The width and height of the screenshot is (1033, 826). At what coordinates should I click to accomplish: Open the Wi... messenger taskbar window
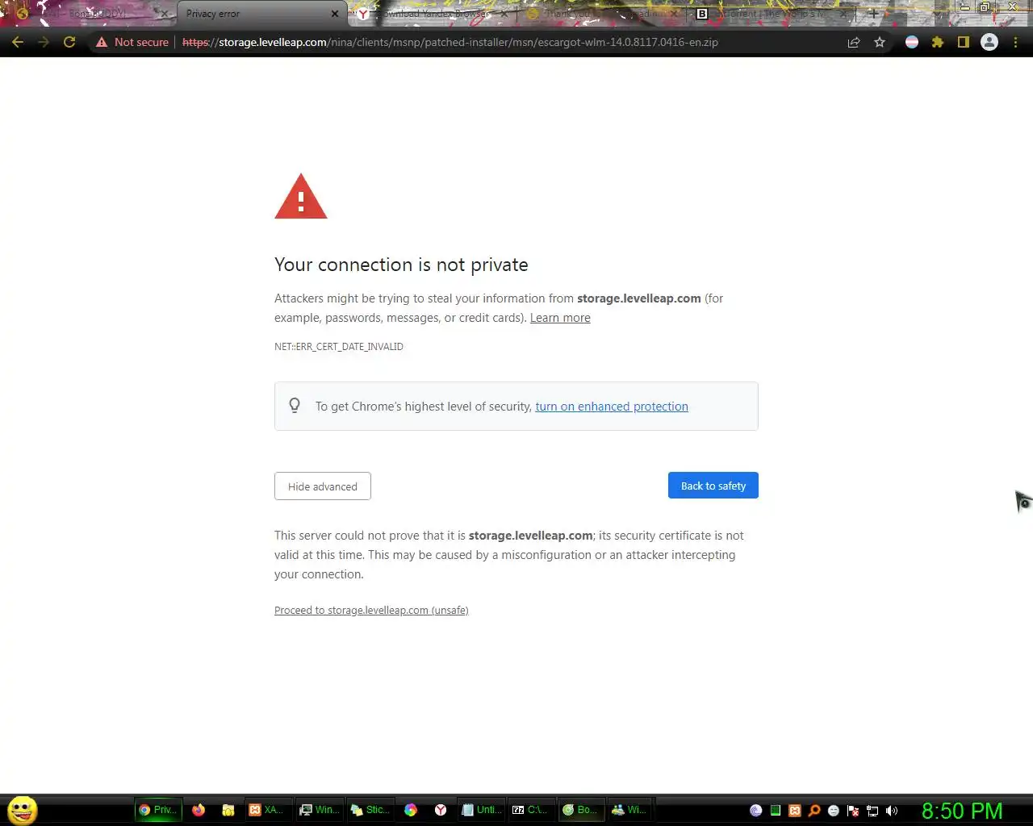pos(629,810)
